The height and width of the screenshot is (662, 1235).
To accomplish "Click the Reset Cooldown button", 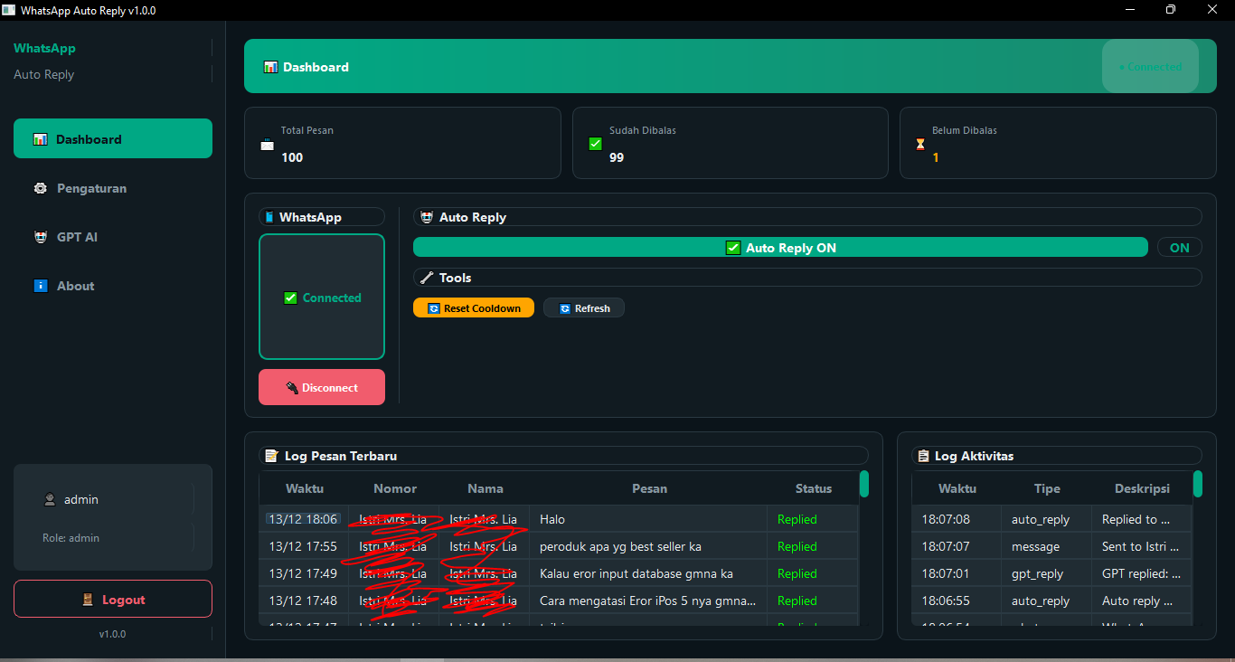I will coord(474,308).
